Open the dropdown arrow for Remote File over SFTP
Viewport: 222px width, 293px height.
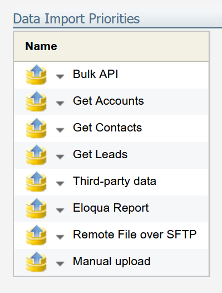(x=60, y=237)
